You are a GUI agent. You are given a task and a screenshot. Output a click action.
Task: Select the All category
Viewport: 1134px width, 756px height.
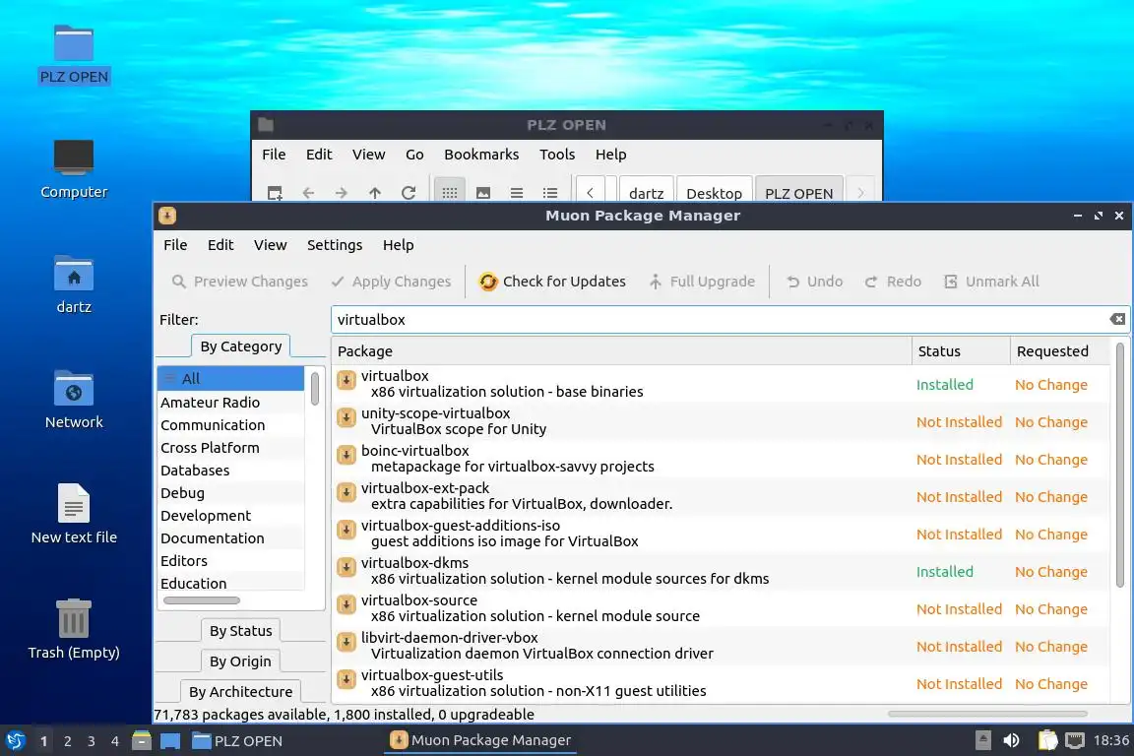pyautogui.click(x=230, y=378)
